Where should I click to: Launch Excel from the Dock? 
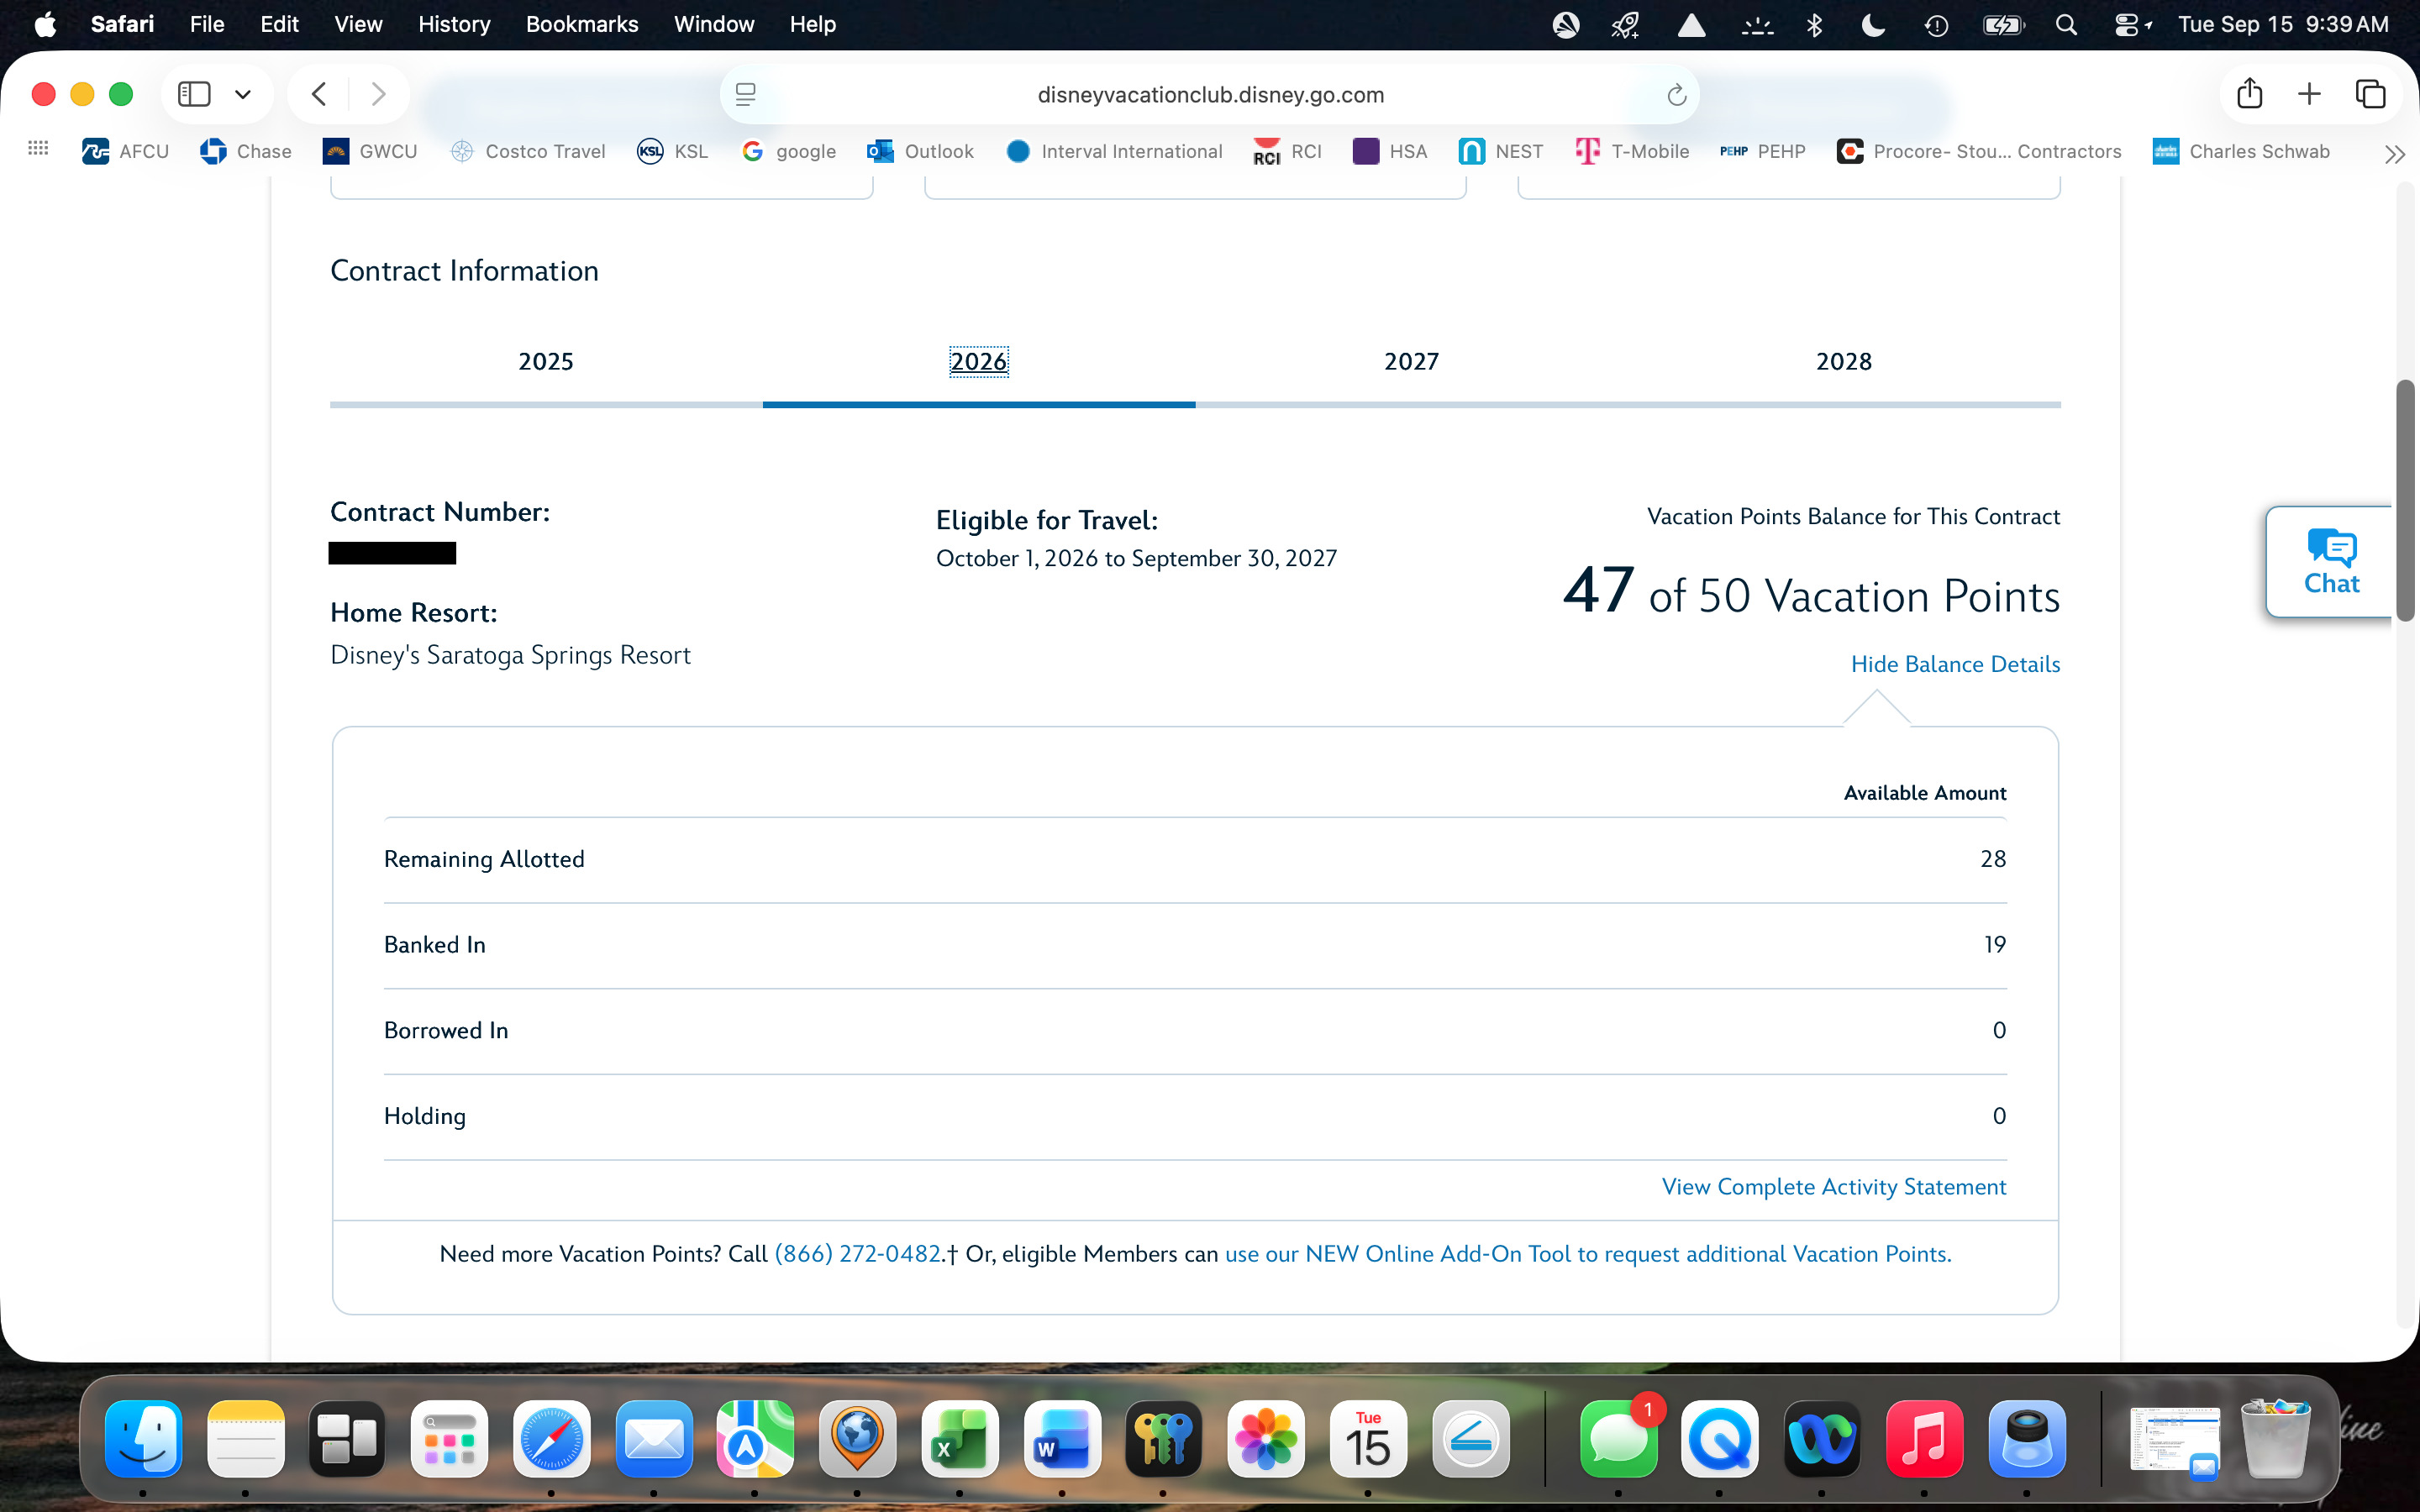pos(960,1439)
